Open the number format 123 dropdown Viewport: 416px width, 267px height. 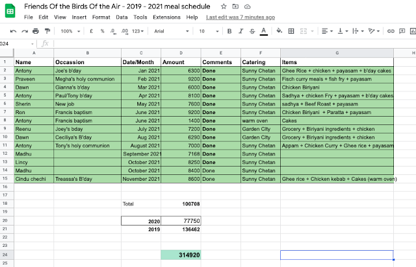(x=138, y=31)
